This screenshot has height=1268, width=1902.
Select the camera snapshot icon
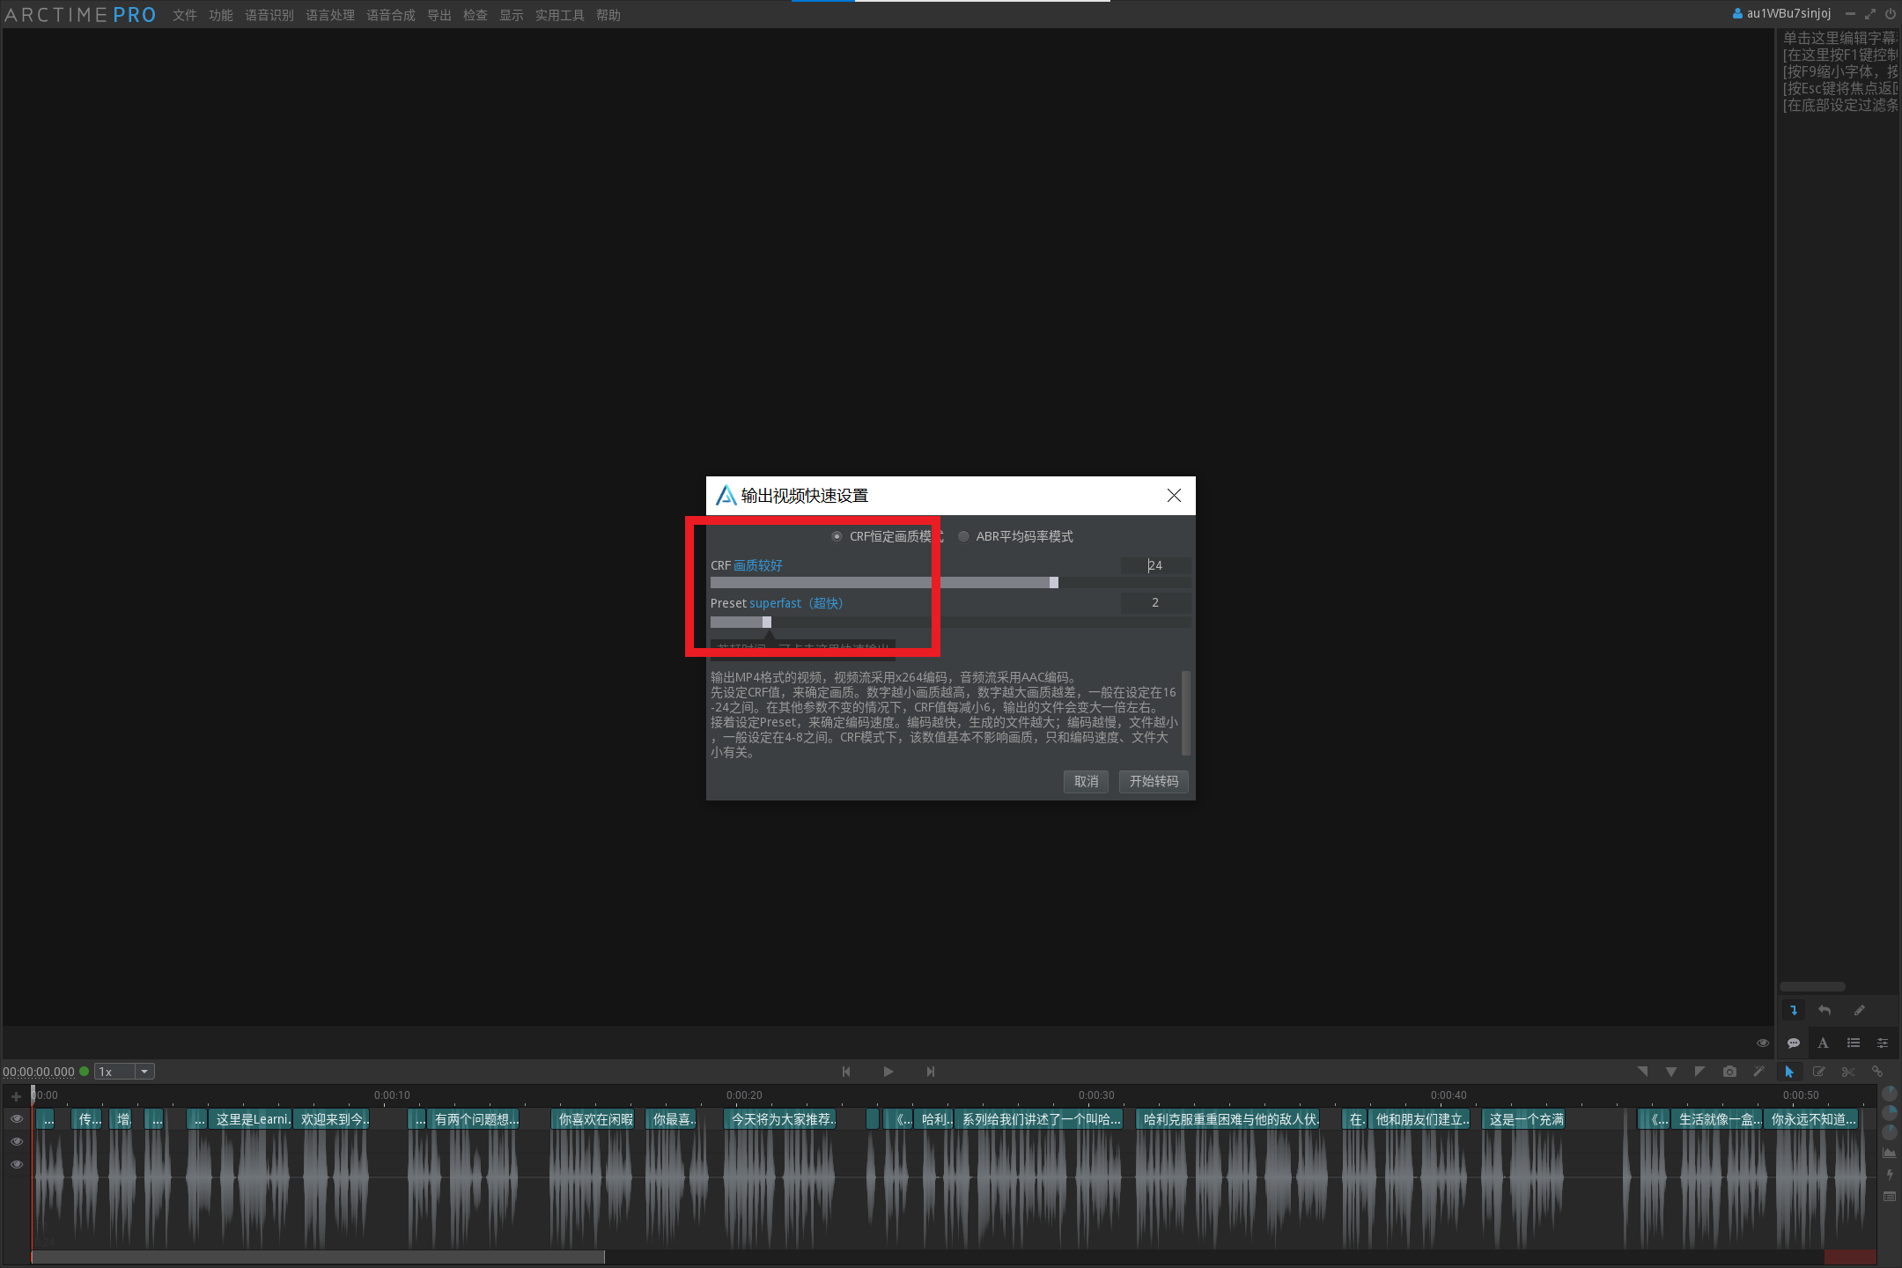(x=1729, y=1072)
